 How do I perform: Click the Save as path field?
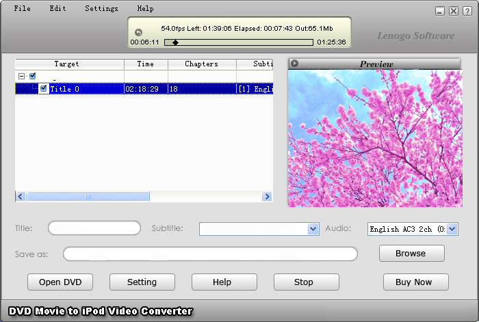click(x=210, y=254)
